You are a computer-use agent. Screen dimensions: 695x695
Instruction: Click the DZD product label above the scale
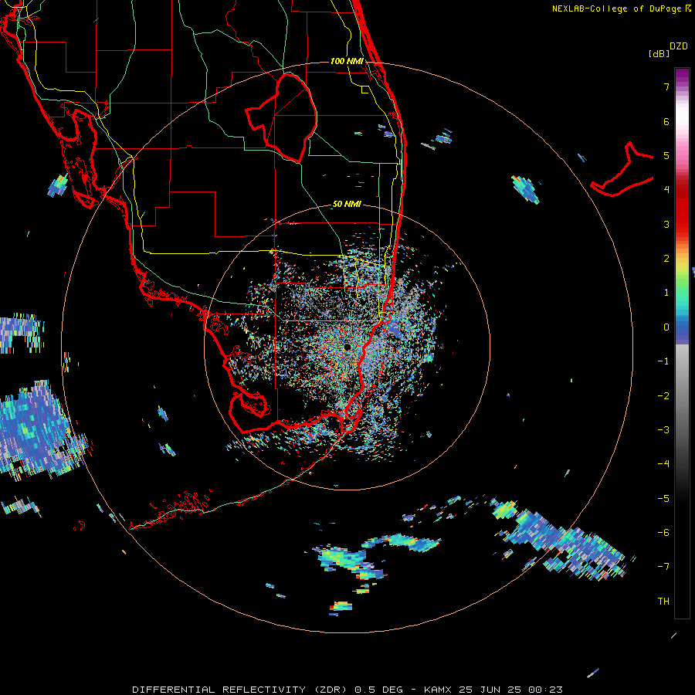point(679,46)
